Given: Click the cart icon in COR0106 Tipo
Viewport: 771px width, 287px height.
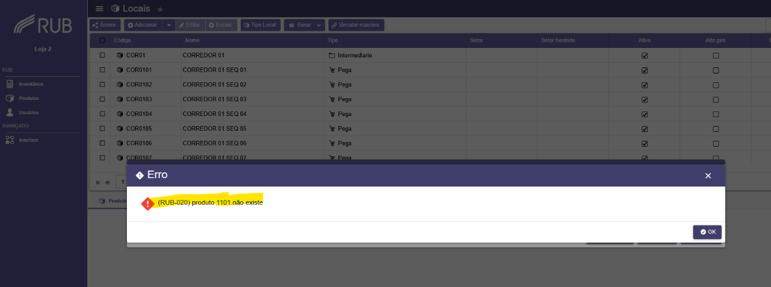Looking at the screenshot, I should [332, 143].
